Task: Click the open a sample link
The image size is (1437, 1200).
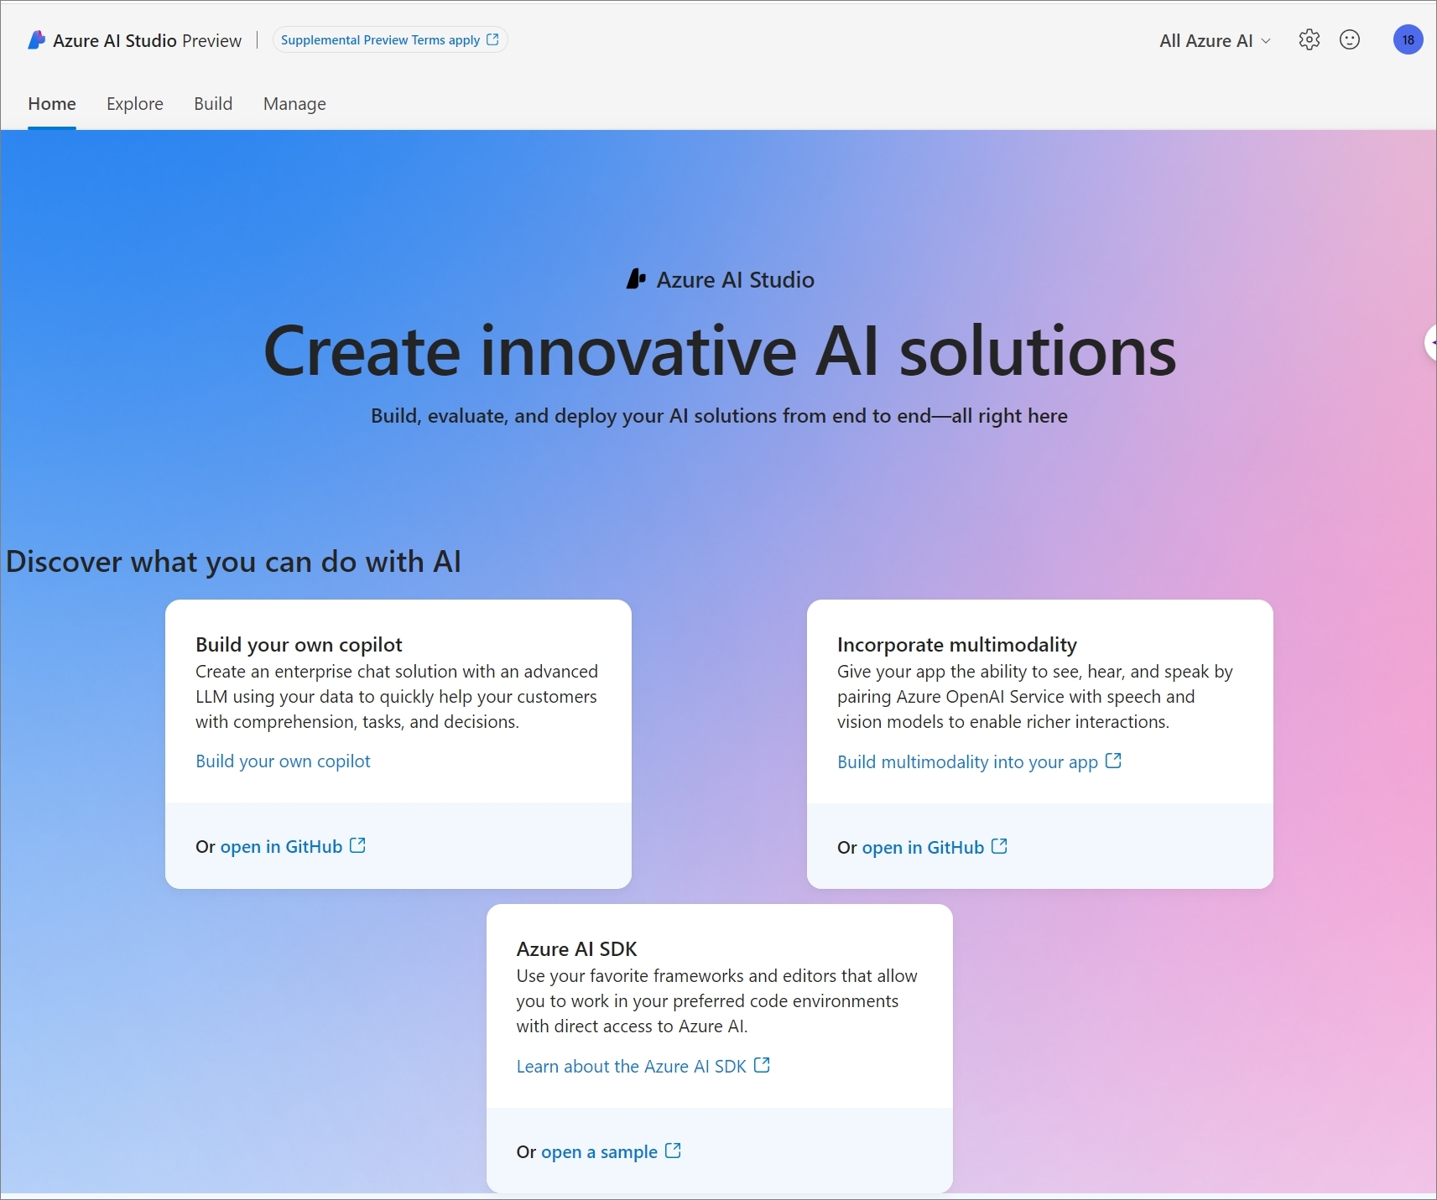Action: 599,1152
